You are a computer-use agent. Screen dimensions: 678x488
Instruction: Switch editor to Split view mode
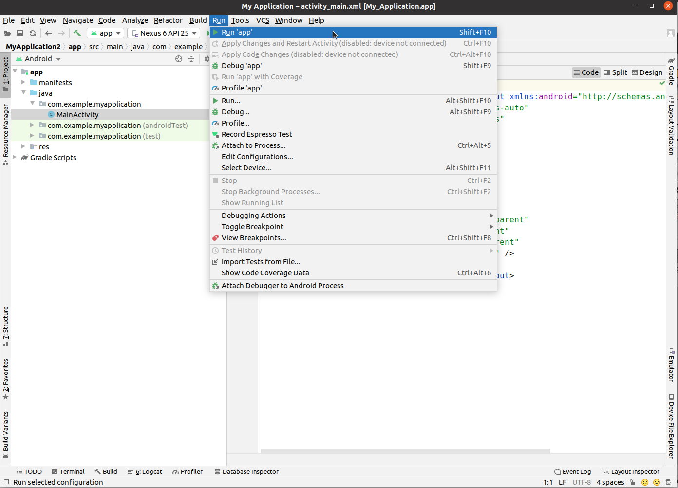pos(616,72)
